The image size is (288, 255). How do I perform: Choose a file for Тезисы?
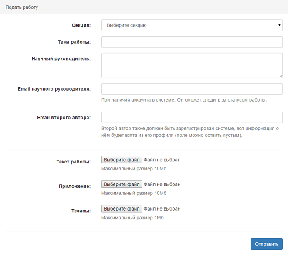tap(122, 209)
